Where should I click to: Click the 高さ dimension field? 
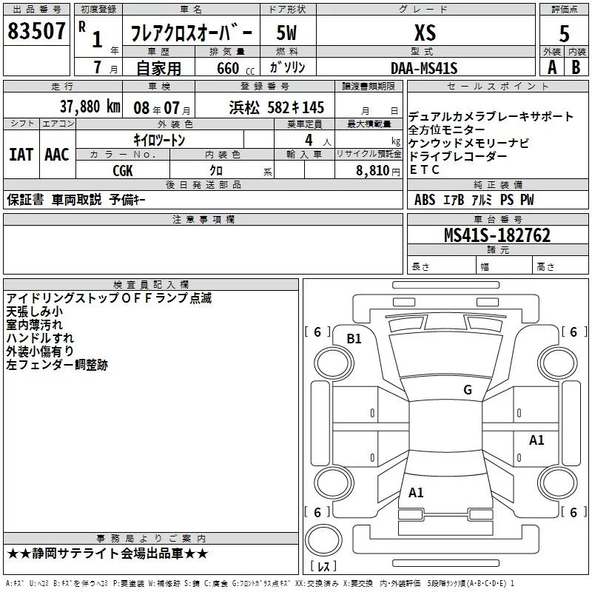(x=560, y=266)
